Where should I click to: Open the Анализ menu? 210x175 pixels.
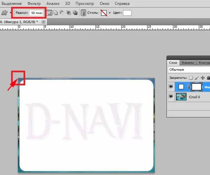[x=53, y=3]
